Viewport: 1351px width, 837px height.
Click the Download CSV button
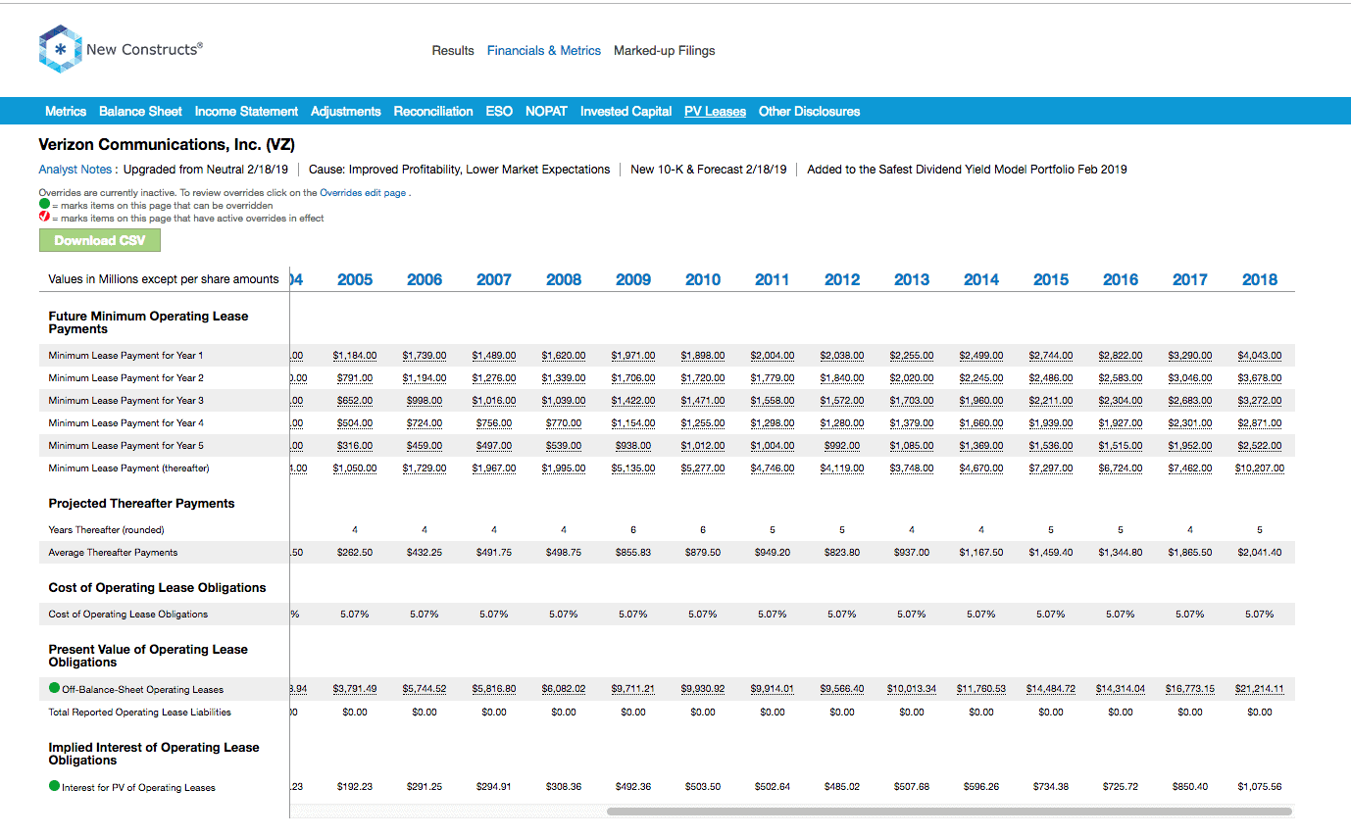pyautogui.click(x=100, y=240)
